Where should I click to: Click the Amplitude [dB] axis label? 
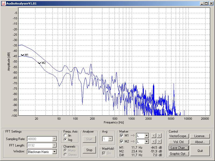(x=9, y=61)
